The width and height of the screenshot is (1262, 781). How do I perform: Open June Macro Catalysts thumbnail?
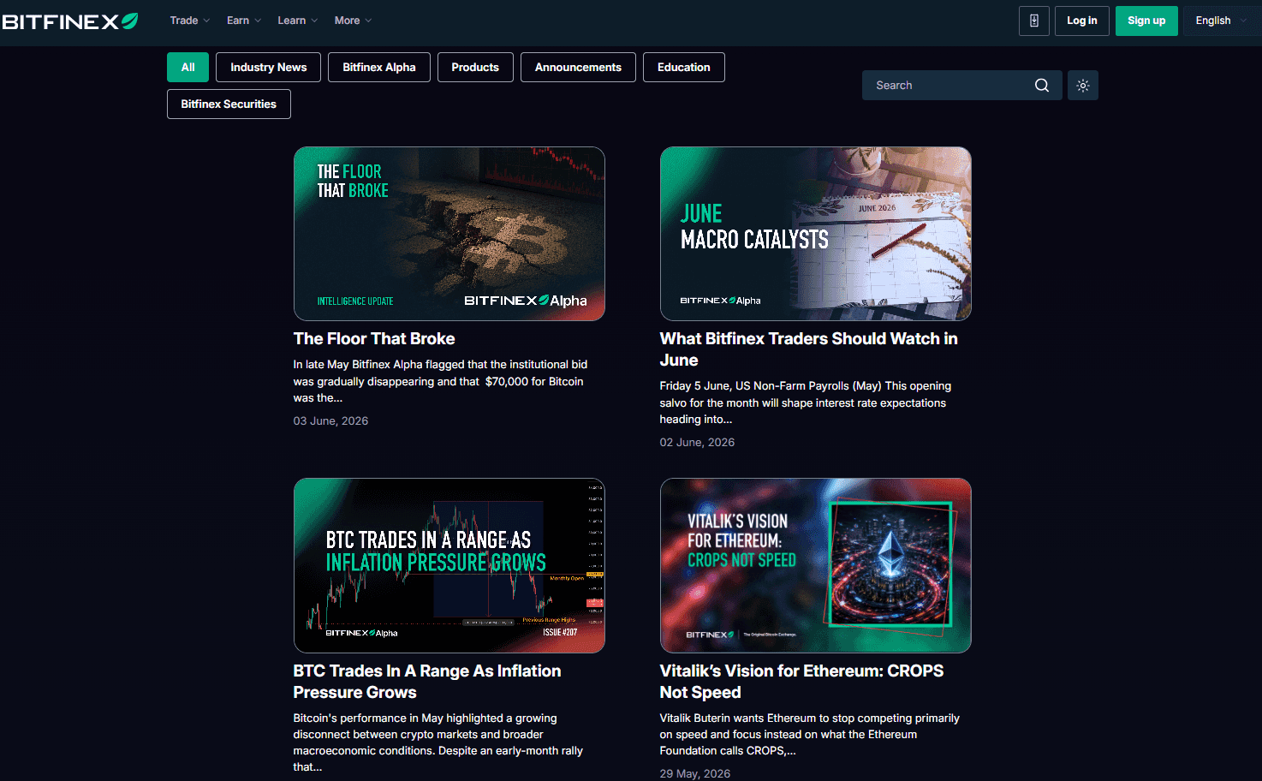[x=816, y=234]
